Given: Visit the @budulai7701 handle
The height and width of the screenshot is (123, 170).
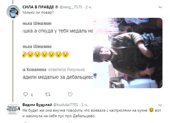Looking at the screenshot, I should 66,105.
